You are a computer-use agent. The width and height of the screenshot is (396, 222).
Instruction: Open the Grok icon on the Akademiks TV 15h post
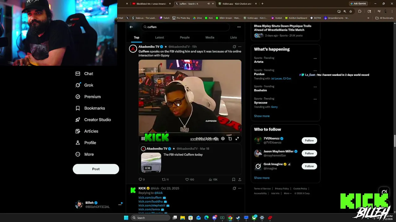click(x=234, y=47)
